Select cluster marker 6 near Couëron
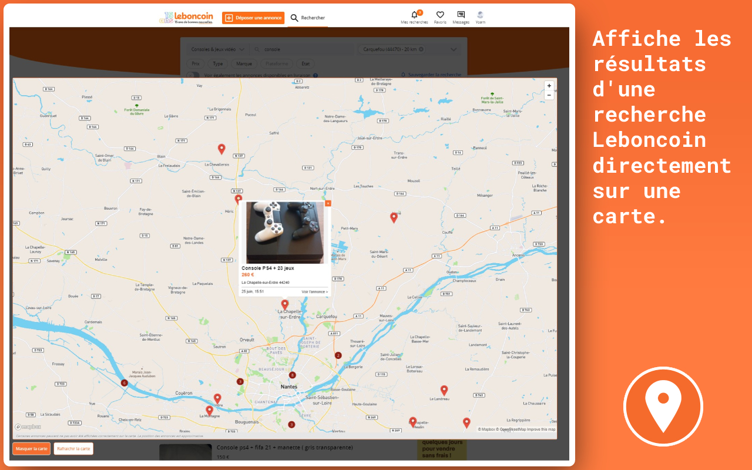 (124, 383)
